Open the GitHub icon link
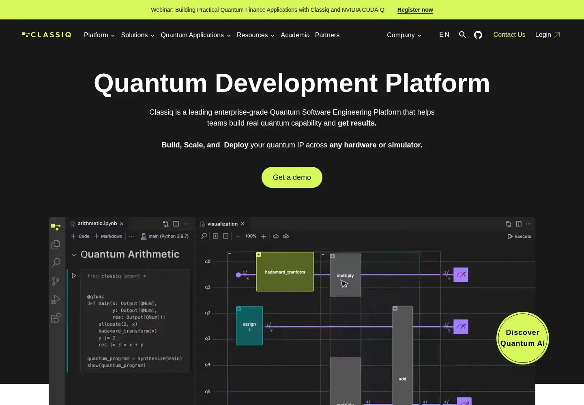Viewport: 584px width, 405px height. pos(478,35)
